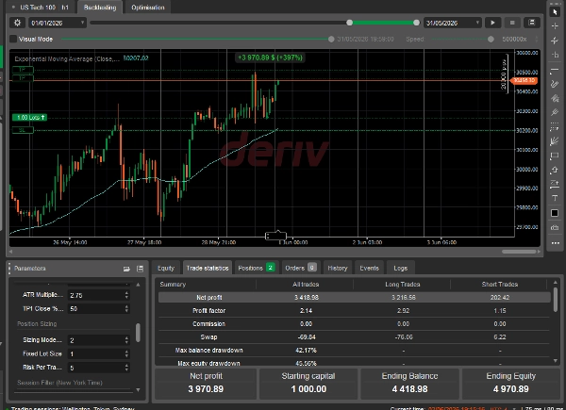Click the Short Trades column header
Image resolution: width=566 pixels, height=410 pixels.
(500, 285)
